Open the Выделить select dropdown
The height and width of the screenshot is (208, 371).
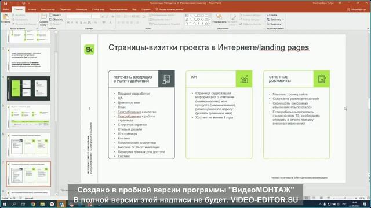(274, 24)
